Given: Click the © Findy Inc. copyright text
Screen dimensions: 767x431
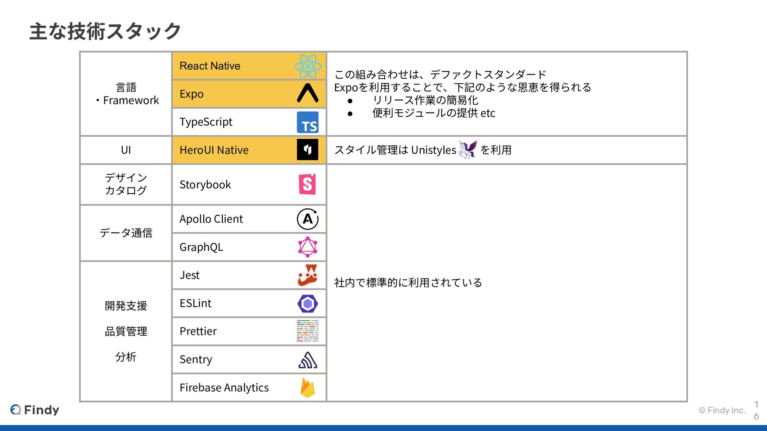Looking at the screenshot, I should pyautogui.click(x=722, y=410).
